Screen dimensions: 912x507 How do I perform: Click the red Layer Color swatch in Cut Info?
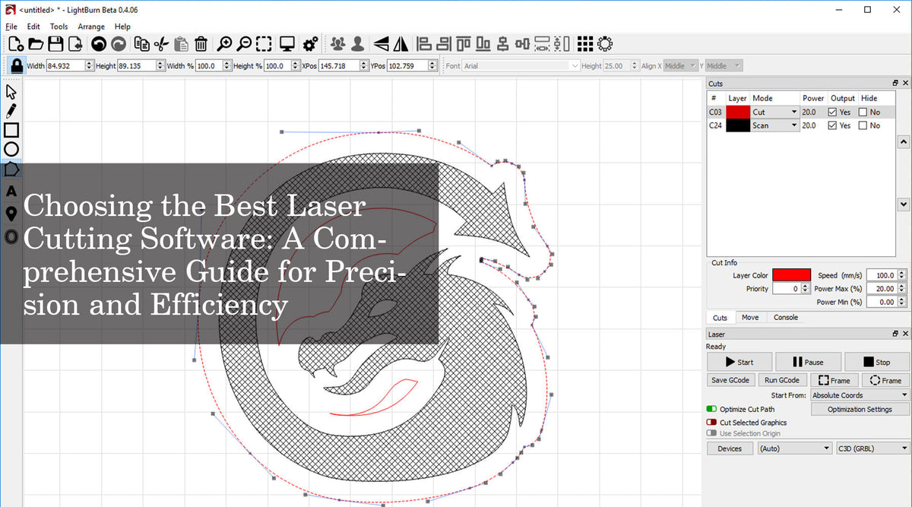tap(790, 274)
